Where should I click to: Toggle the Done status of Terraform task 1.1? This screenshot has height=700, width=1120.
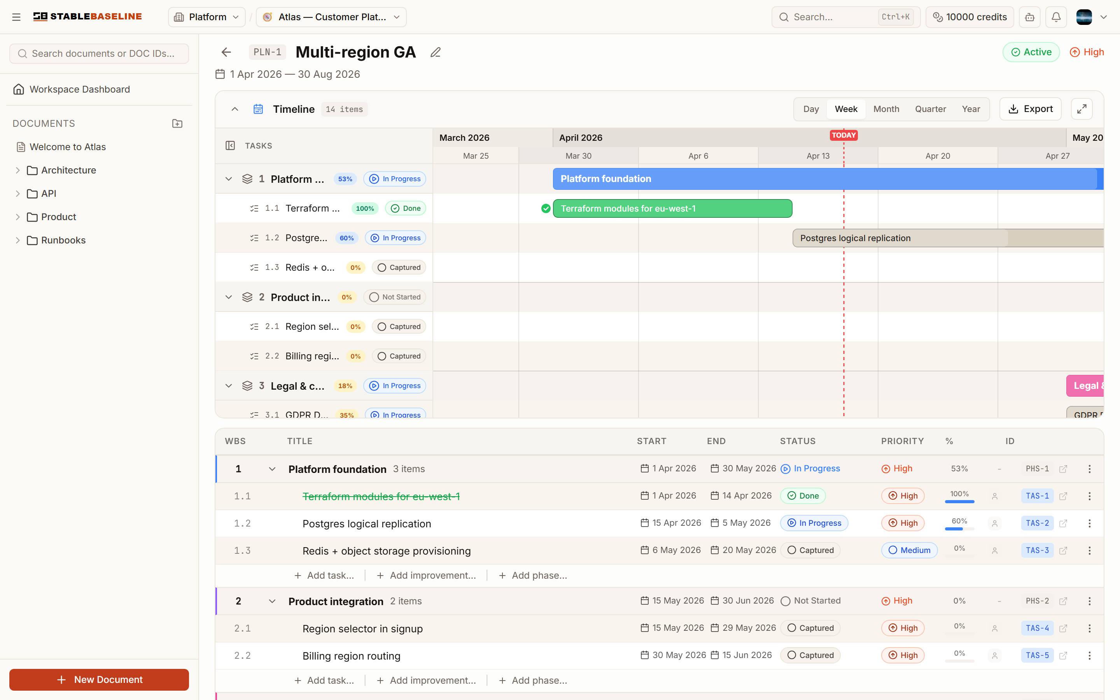[406, 208]
